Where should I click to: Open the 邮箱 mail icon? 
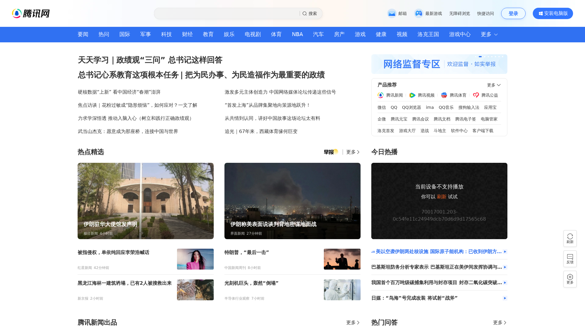pyautogui.click(x=392, y=13)
